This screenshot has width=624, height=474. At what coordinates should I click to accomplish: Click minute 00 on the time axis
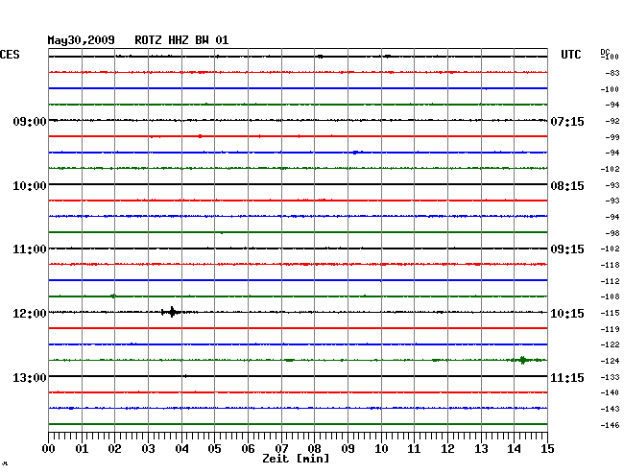[x=49, y=449]
